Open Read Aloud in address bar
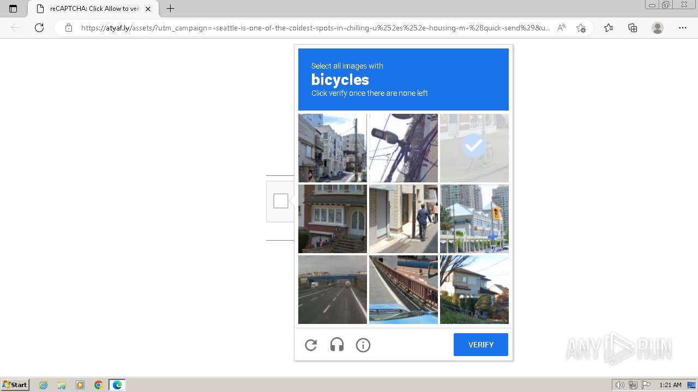The height and width of the screenshot is (392, 698). [561, 28]
